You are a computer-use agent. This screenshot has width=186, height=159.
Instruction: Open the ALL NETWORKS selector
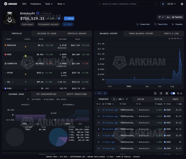point(175,17)
